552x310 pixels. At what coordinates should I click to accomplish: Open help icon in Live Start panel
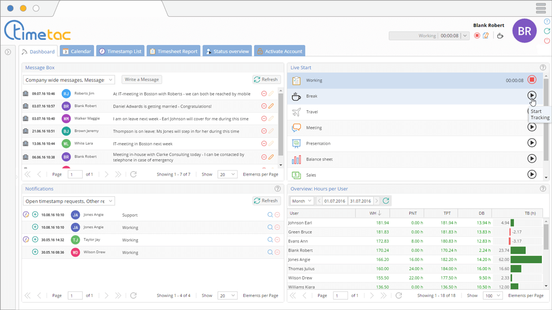pyautogui.click(x=543, y=68)
